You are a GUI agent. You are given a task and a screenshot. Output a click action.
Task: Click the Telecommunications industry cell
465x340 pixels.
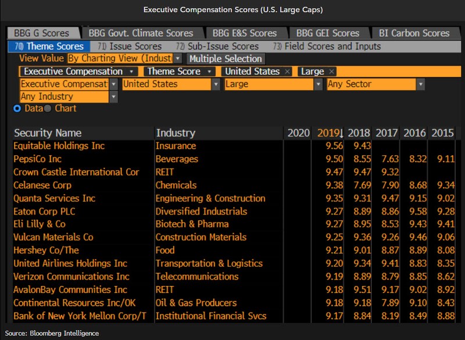(197, 277)
